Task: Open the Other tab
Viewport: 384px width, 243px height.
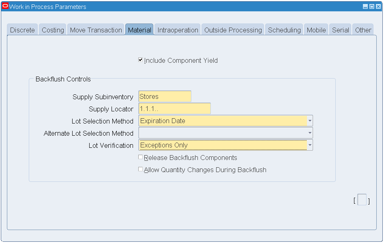Action: (x=363, y=30)
